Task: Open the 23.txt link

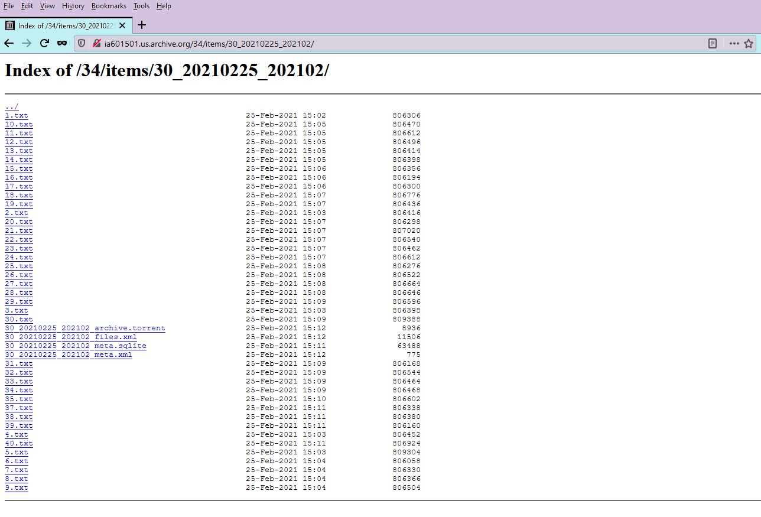Action: (x=19, y=248)
